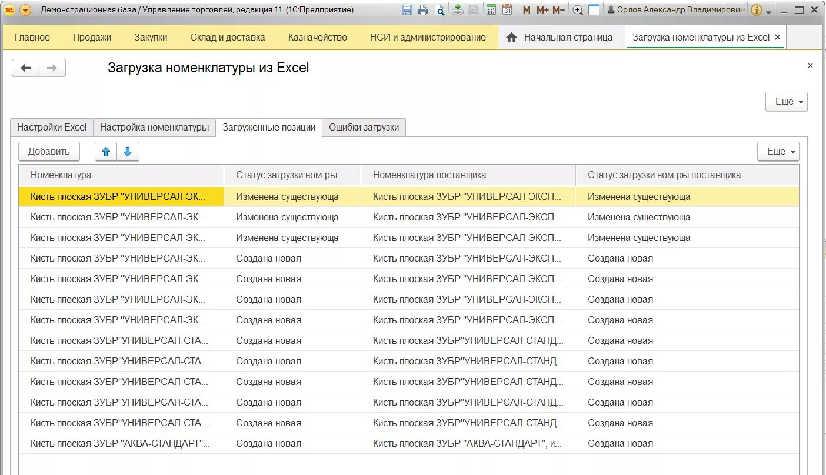Open the calculator icon
Image resolution: width=826 pixels, height=475 pixels.
[491, 10]
